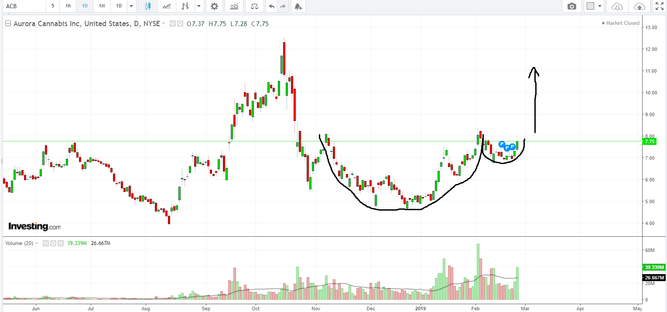Toggle visibility eye of Aurora Cannabis series
The image size is (667, 312).
[x=173, y=24]
